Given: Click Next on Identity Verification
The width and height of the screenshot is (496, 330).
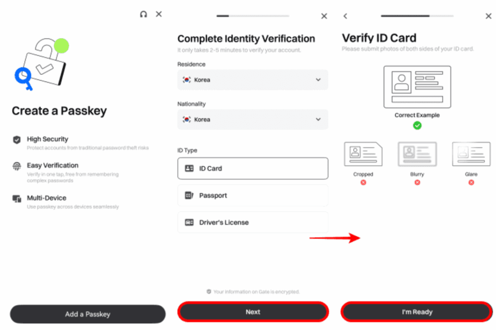Looking at the screenshot, I should tap(252, 312).
